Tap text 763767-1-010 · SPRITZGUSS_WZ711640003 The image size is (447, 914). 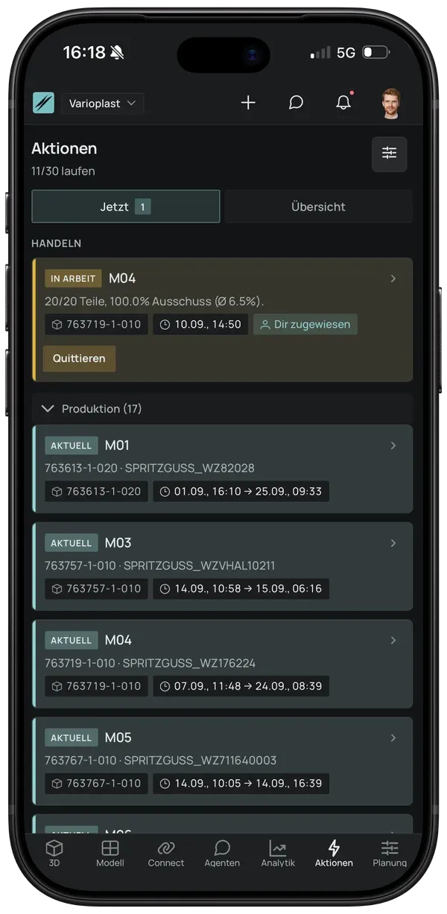[x=161, y=761]
